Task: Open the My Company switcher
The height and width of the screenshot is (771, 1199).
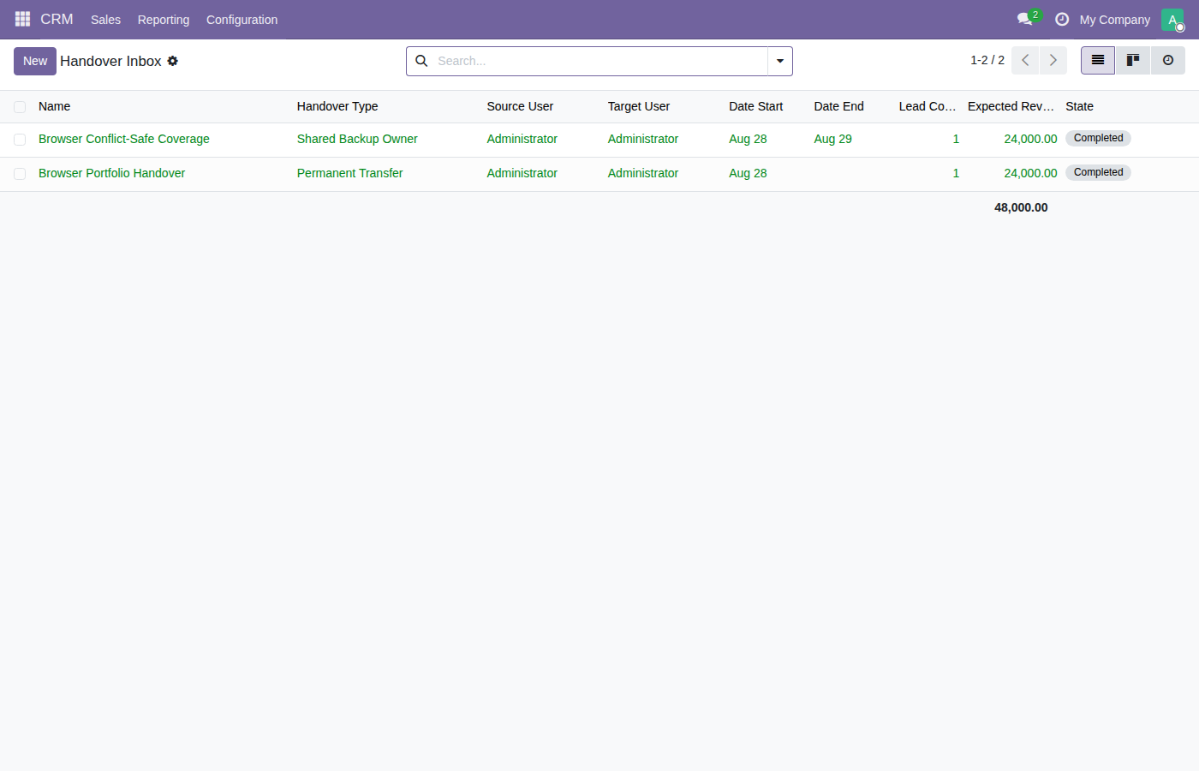Action: pyautogui.click(x=1115, y=20)
